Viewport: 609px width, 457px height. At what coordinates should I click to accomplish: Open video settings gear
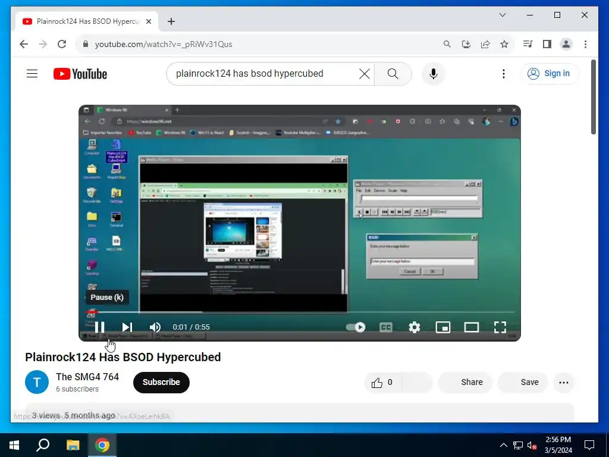pos(415,327)
